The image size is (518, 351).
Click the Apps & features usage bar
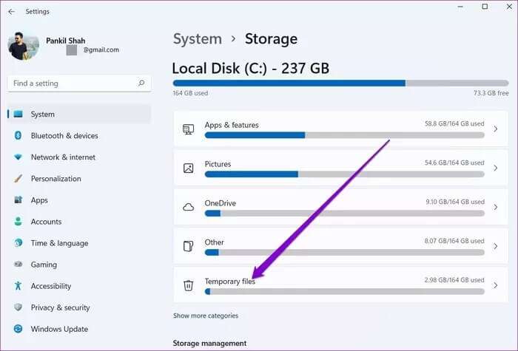(345, 135)
